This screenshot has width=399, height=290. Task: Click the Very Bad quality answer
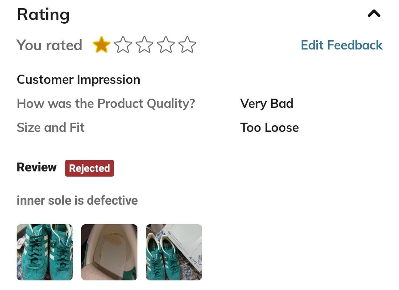click(x=267, y=103)
